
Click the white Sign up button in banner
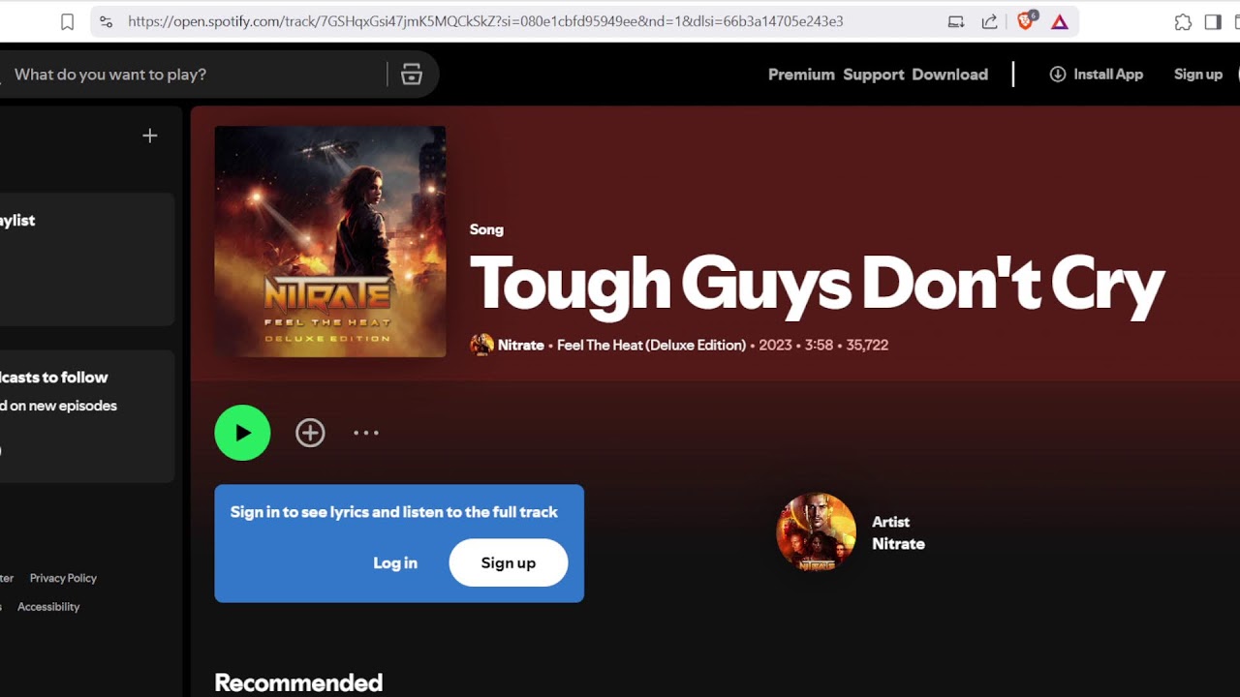click(x=508, y=562)
